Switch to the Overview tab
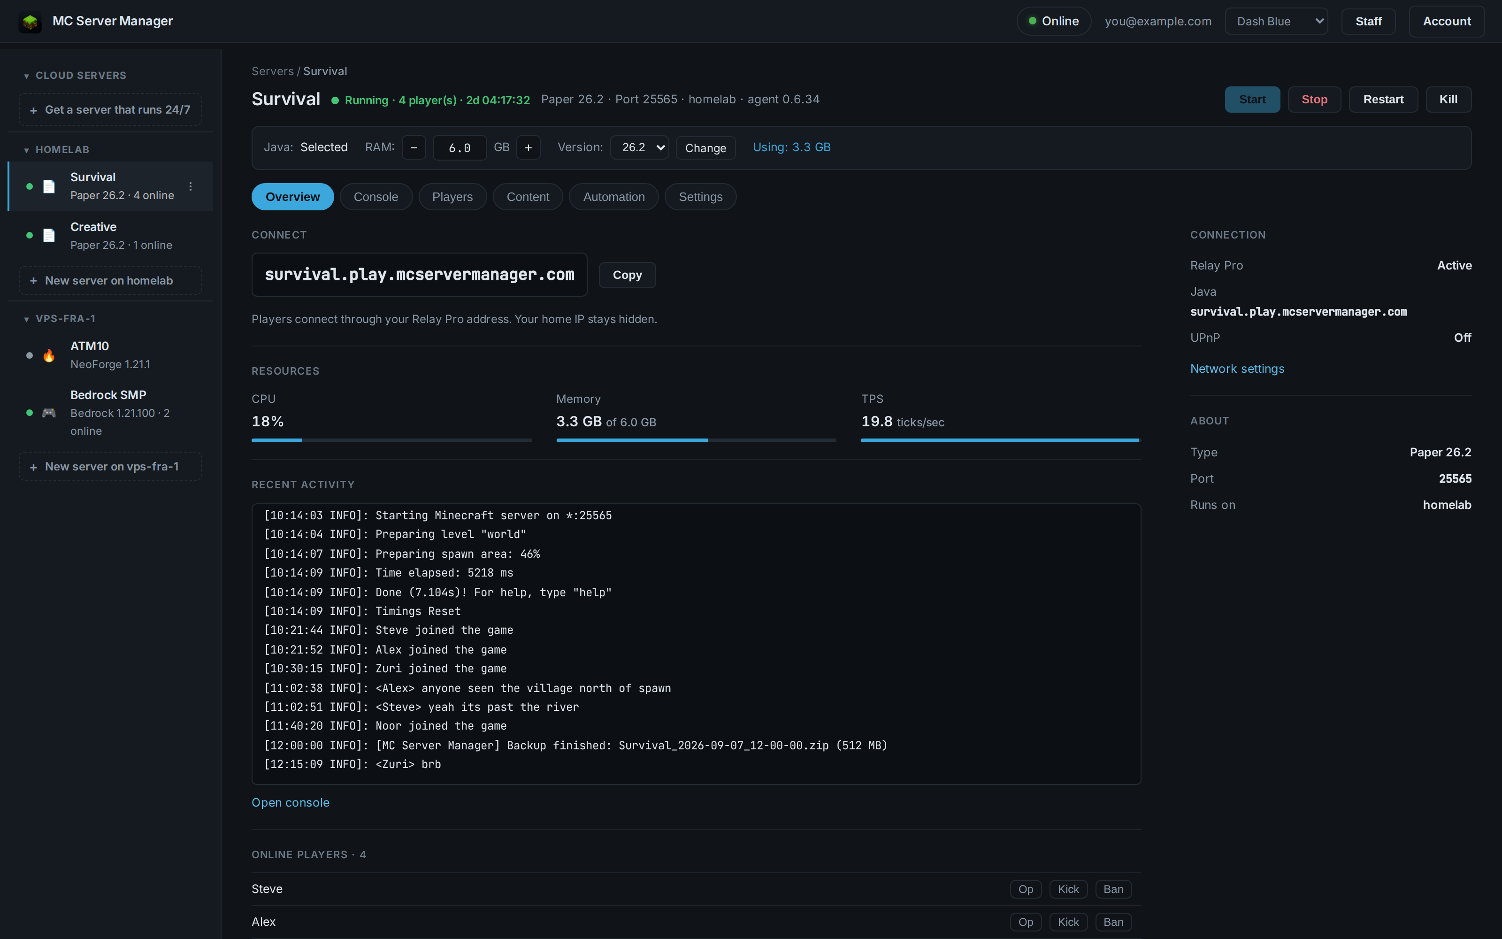Screen dimensions: 1502x939 click(292, 197)
